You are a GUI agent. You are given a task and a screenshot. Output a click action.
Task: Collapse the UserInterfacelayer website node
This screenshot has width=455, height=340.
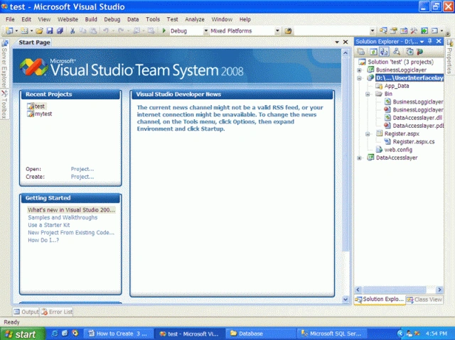(x=359, y=78)
